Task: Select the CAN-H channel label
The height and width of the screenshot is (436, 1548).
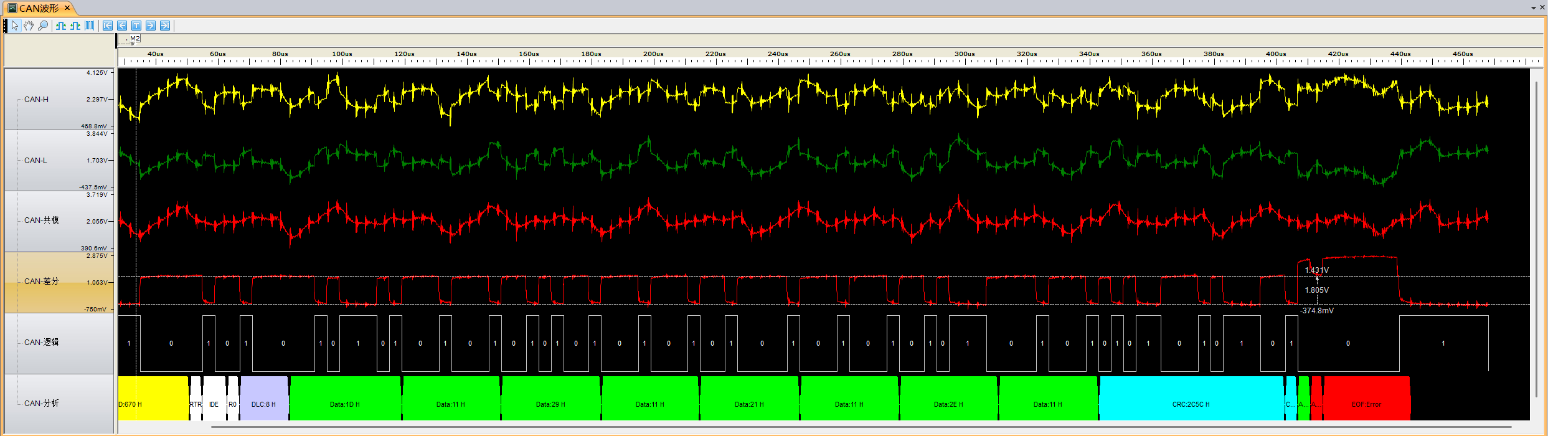Action: (36, 99)
